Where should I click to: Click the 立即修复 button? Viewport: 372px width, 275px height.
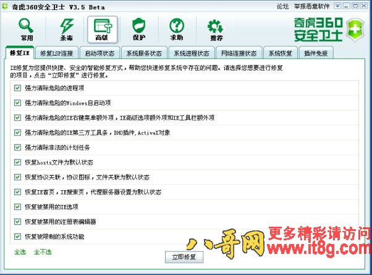coord(185,256)
